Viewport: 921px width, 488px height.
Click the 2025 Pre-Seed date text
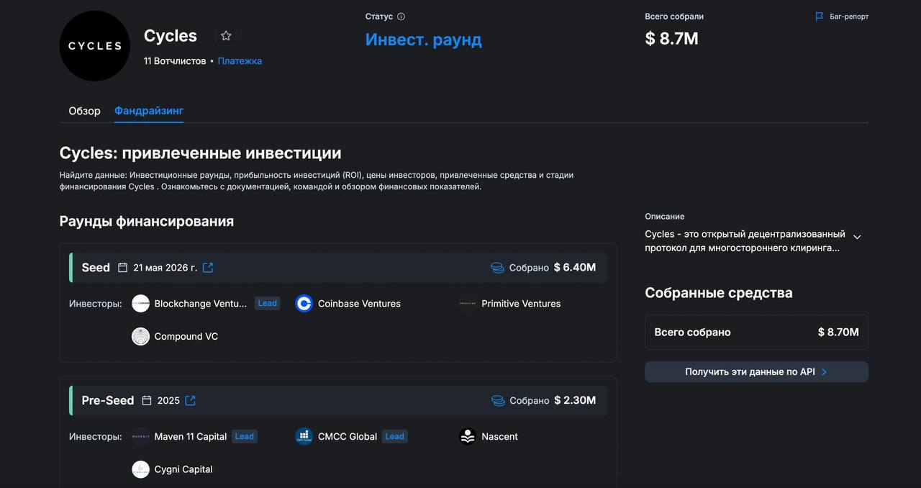pos(168,401)
